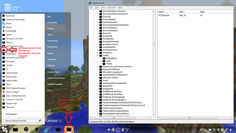Launch Minecraft from the Start menu
The width and height of the screenshot is (236, 133).
10,61
